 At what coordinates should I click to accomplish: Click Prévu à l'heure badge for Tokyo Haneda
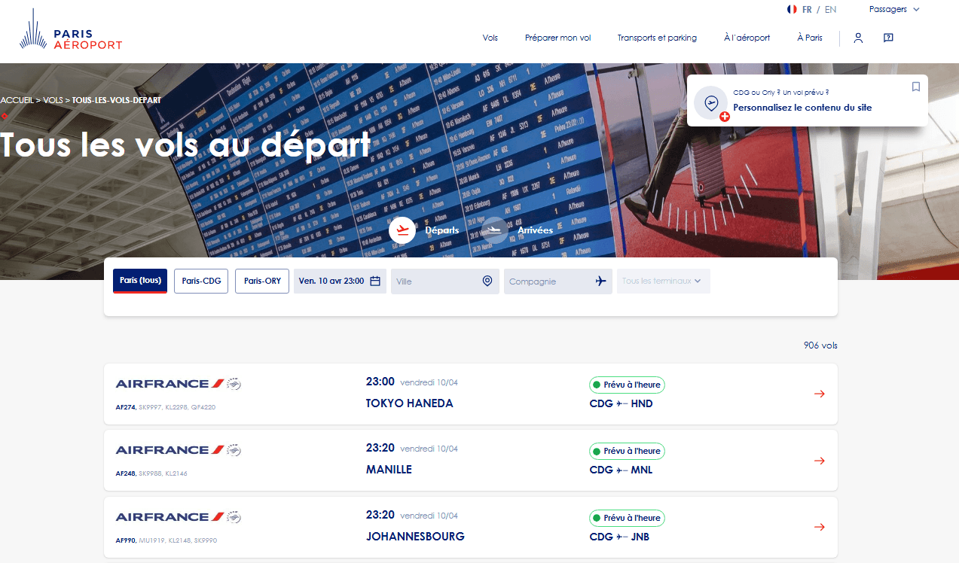627,385
